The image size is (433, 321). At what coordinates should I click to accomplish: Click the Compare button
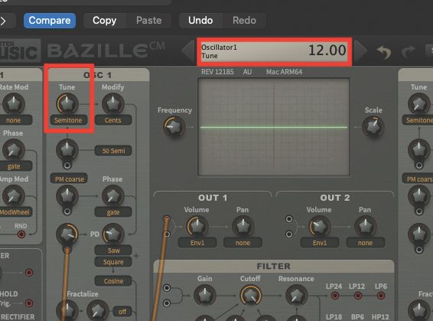pyautogui.click(x=50, y=21)
